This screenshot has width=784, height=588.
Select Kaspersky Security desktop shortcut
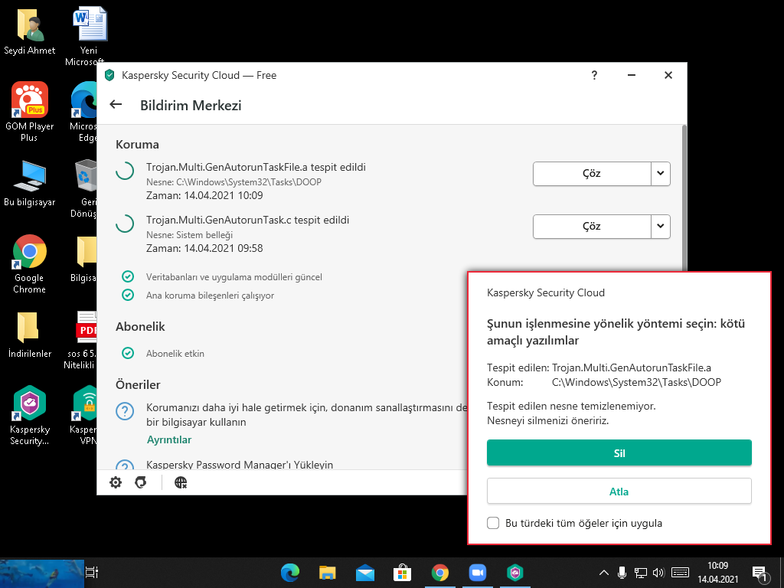(30, 415)
